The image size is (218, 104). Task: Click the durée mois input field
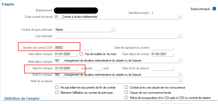click(98, 68)
